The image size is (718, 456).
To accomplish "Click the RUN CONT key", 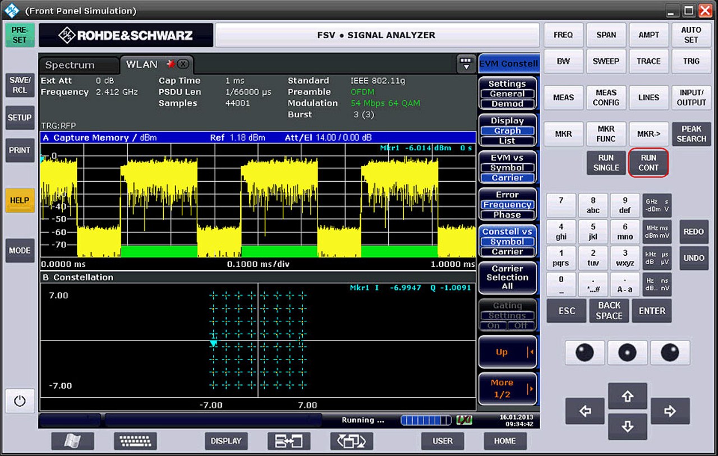I will (648, 163).
